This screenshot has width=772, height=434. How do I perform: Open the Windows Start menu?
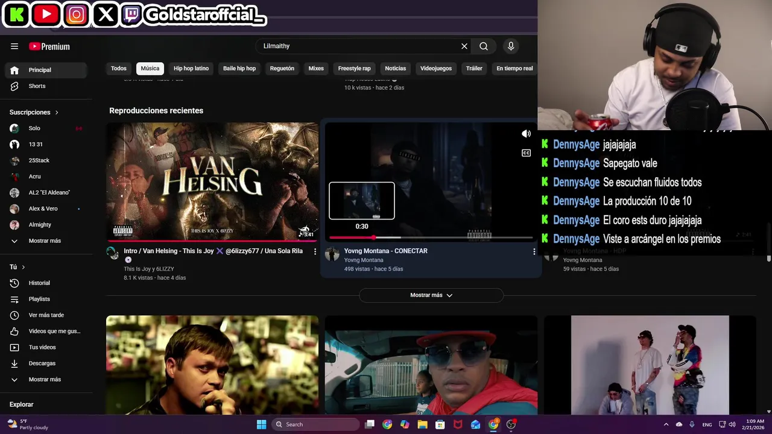click(261, 424)
